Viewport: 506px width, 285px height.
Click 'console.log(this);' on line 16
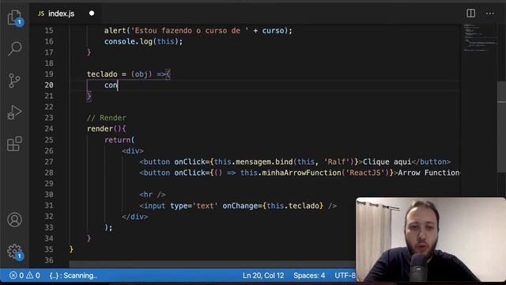click(143, 42)
